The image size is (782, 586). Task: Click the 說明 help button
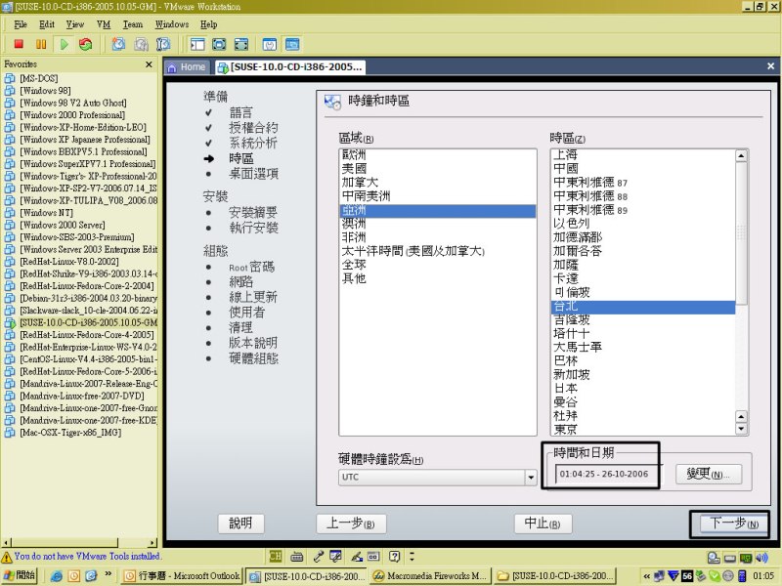point(240,523)
